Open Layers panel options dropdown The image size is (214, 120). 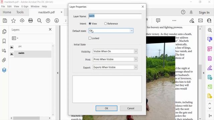tap(15, 38)
